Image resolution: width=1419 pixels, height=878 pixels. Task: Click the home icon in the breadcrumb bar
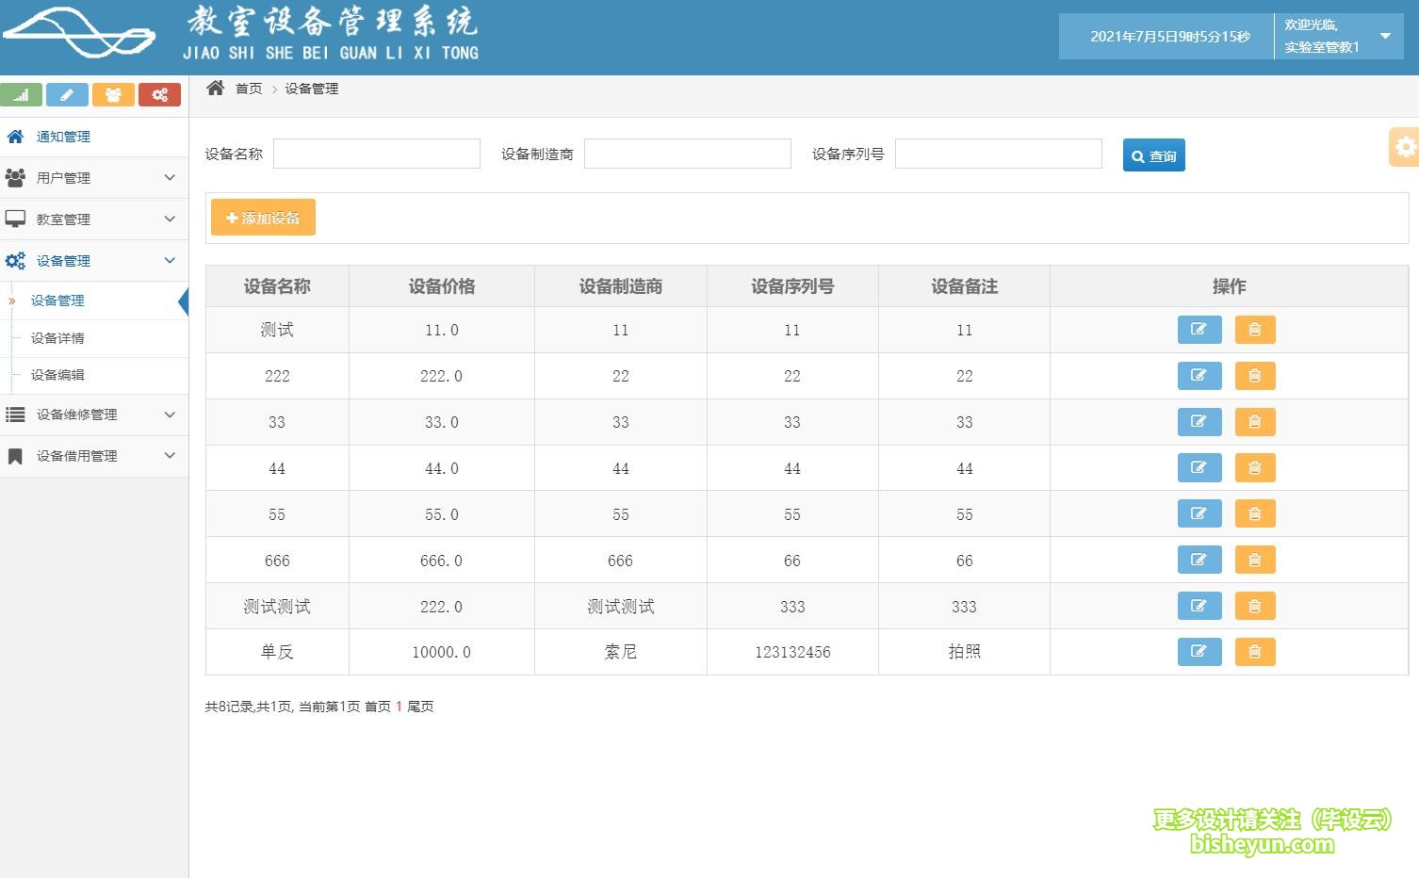pos(216,87)
